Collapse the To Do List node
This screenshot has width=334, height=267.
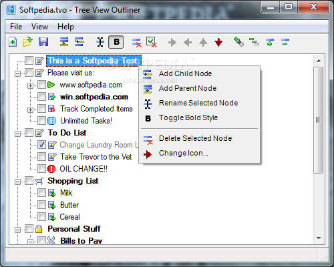(17, 133)
